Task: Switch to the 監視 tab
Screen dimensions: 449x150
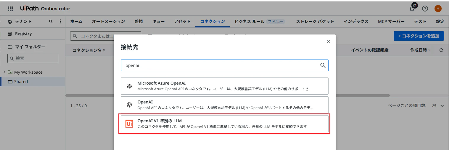Action: tap(139, 22)
